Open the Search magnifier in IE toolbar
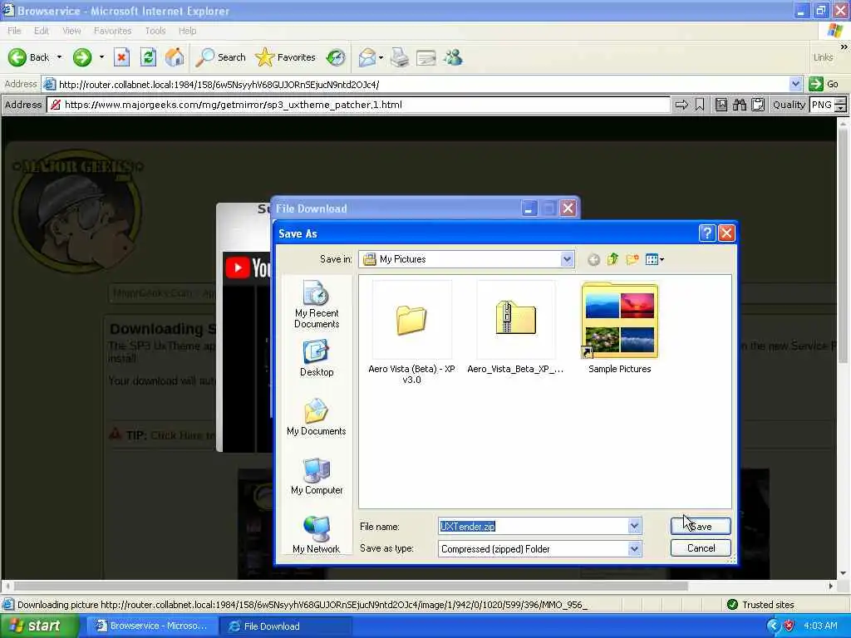 coord(220,57)
